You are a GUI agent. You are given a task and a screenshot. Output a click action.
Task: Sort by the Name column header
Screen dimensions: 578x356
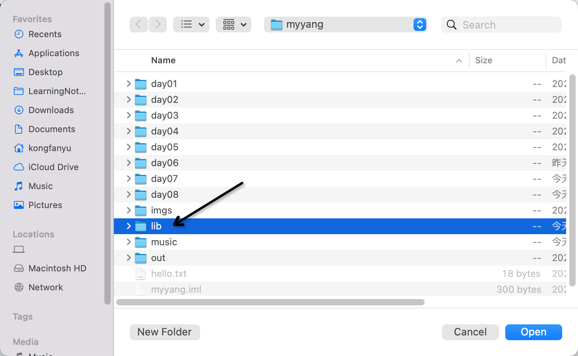163,61
